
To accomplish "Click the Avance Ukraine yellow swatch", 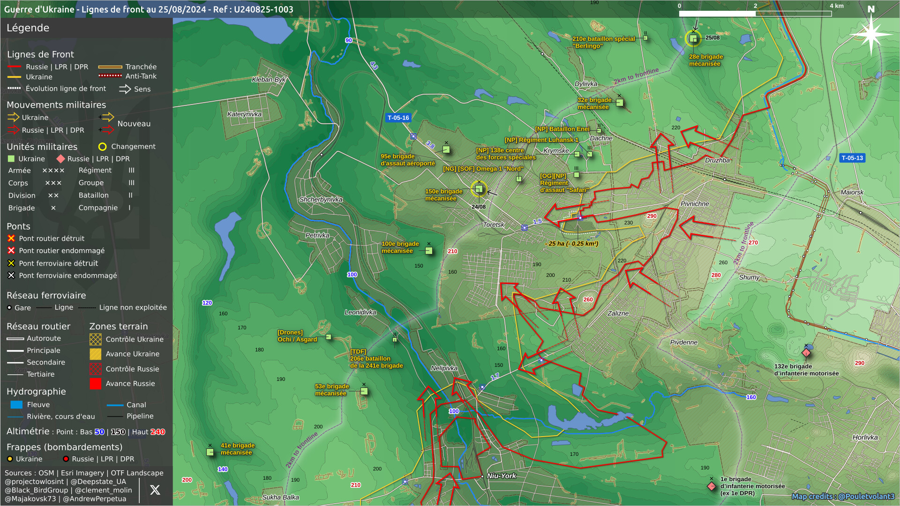I will tap(95, 354).
